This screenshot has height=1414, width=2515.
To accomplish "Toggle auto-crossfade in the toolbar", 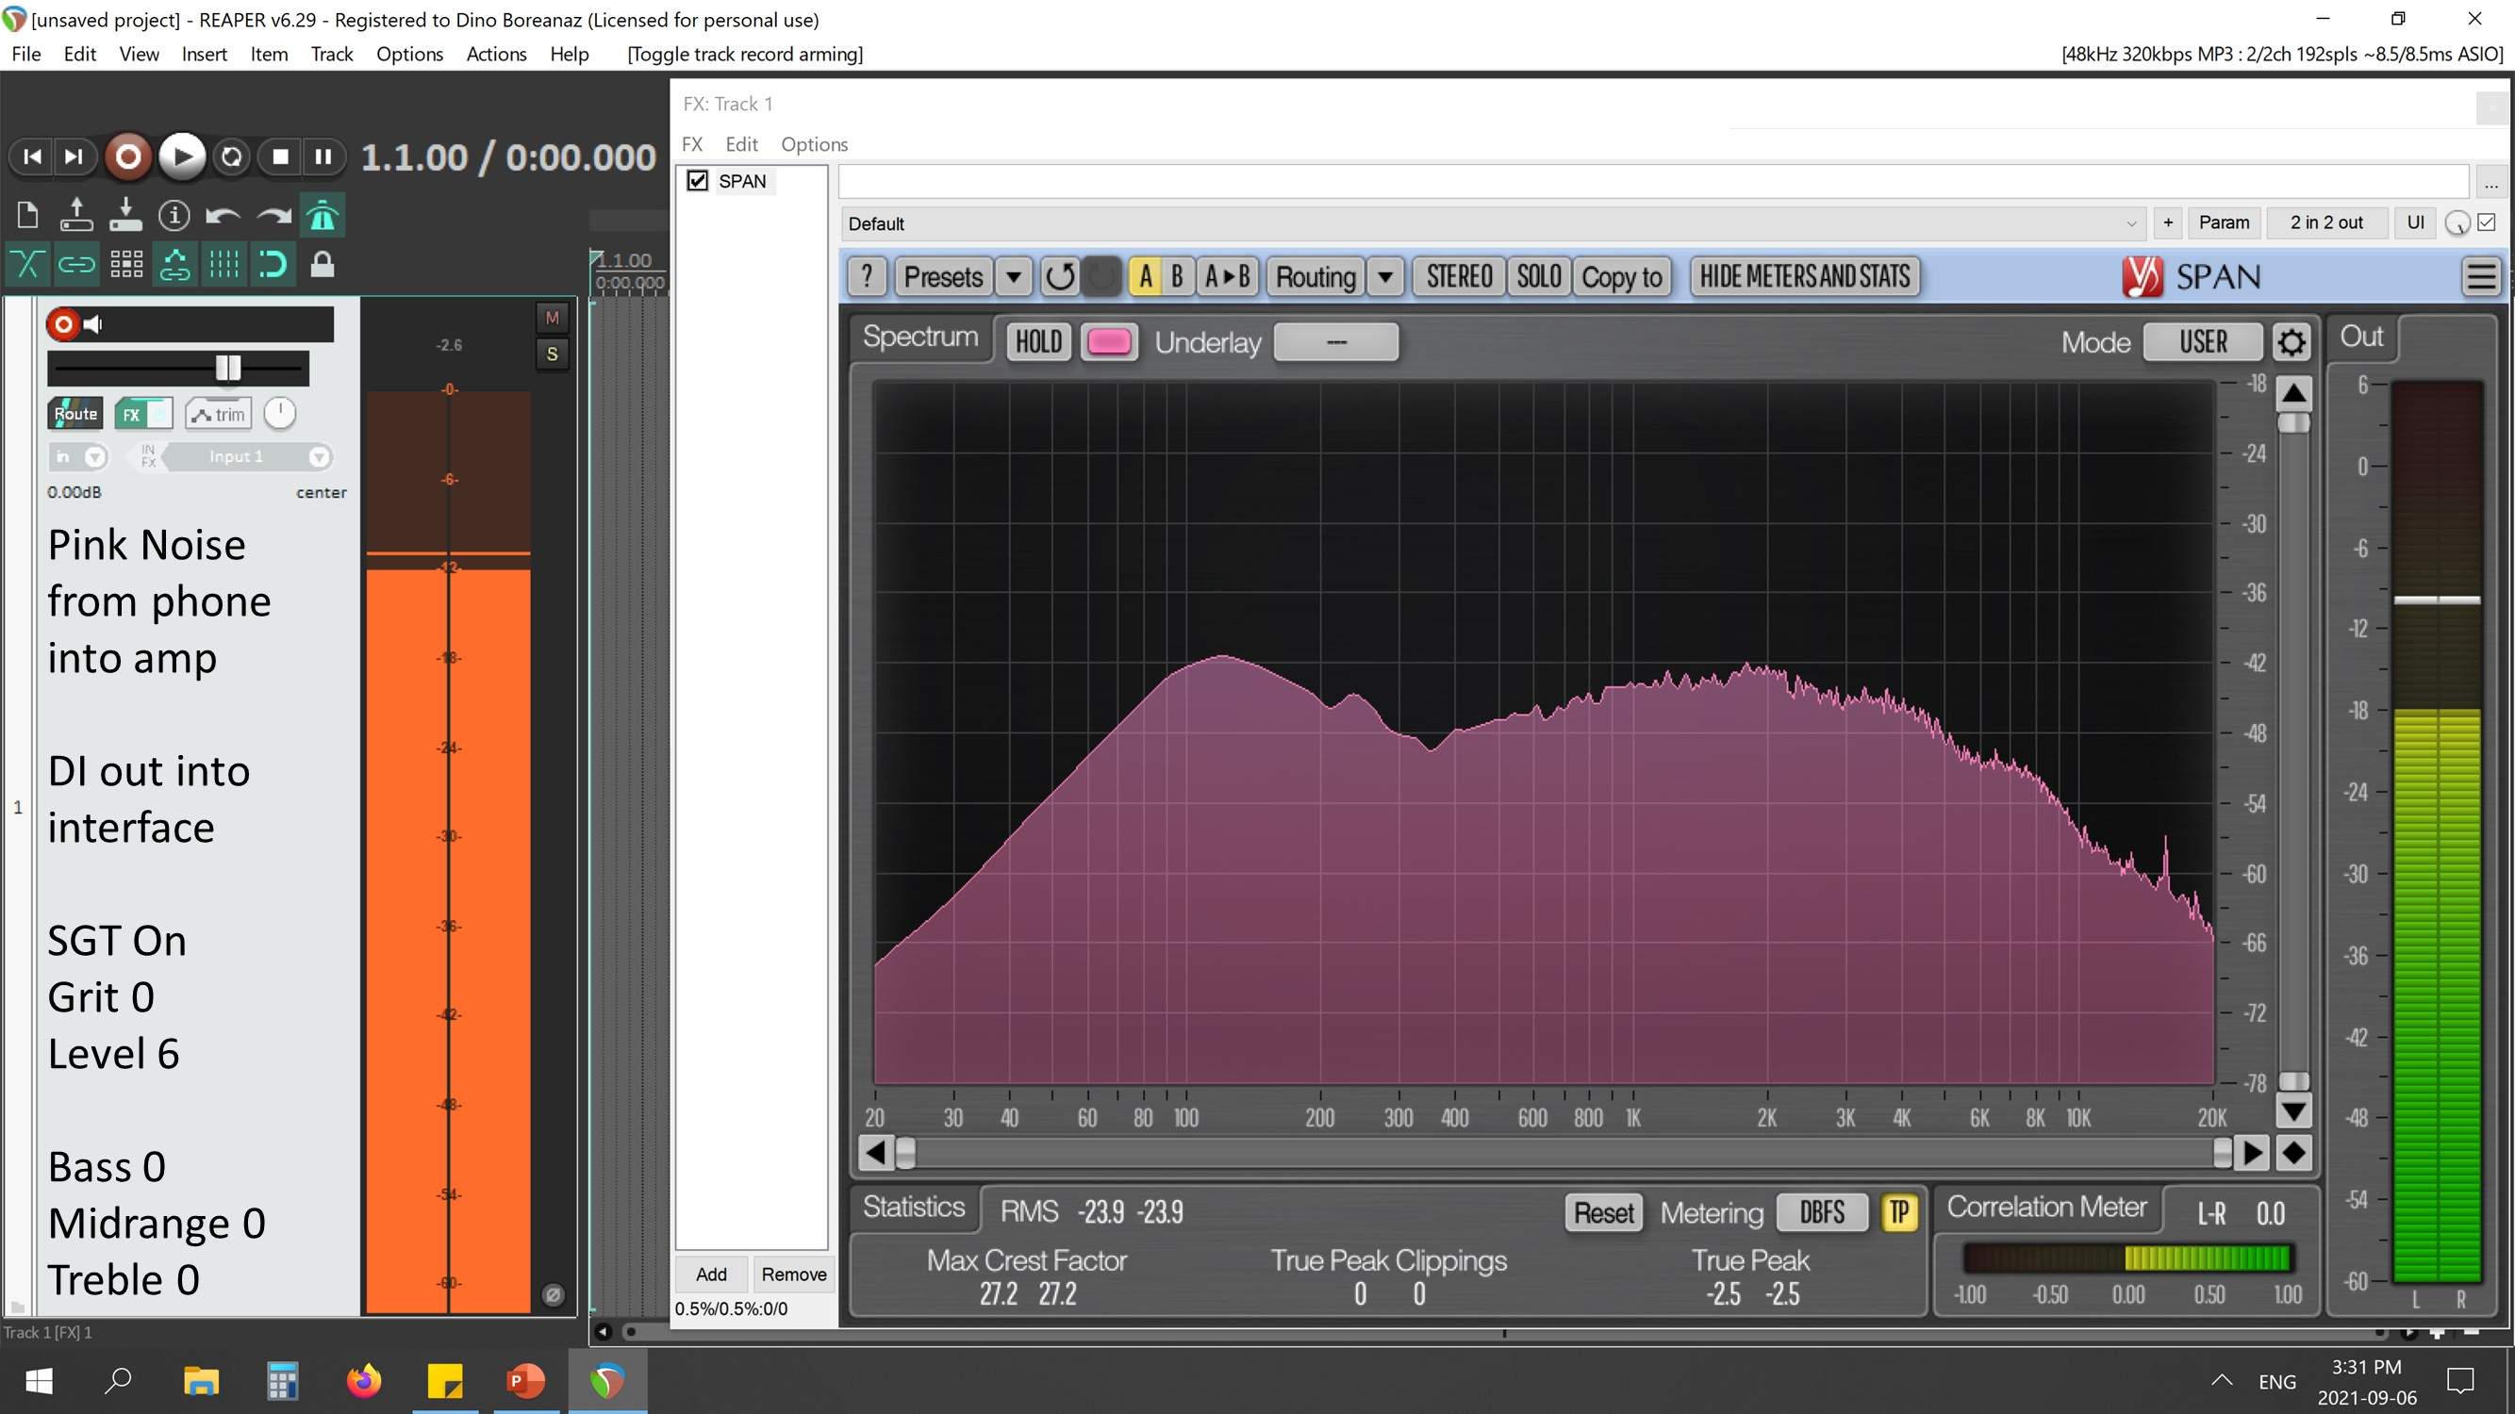I will click(27, 264).
